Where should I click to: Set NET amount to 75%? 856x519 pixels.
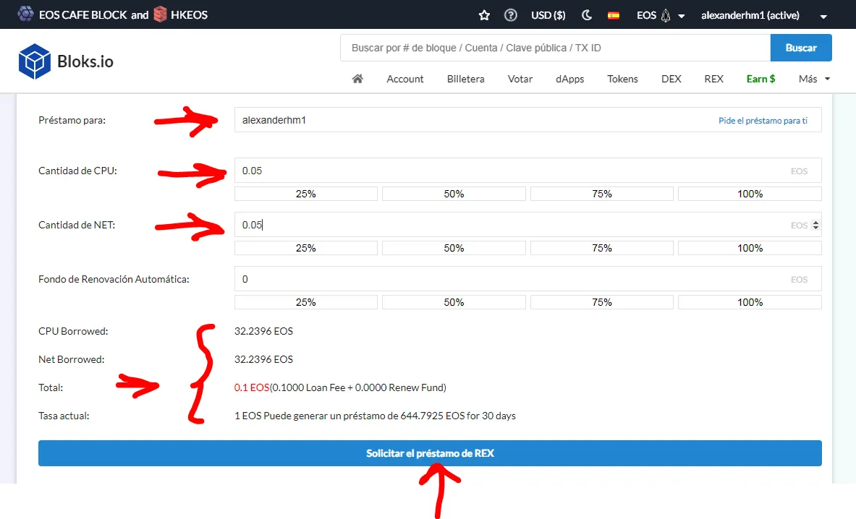click(601, 248)
